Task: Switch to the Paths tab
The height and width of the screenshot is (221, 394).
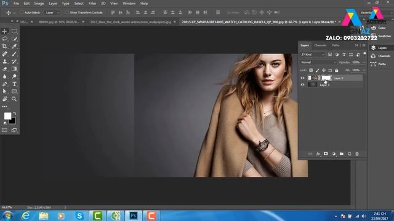Action: click(336, 45)
